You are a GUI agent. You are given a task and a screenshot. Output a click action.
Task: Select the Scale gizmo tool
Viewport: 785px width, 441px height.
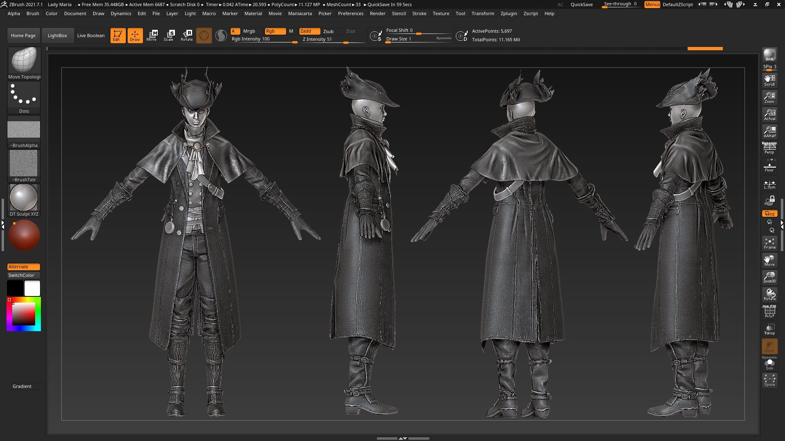click(169, 36)
